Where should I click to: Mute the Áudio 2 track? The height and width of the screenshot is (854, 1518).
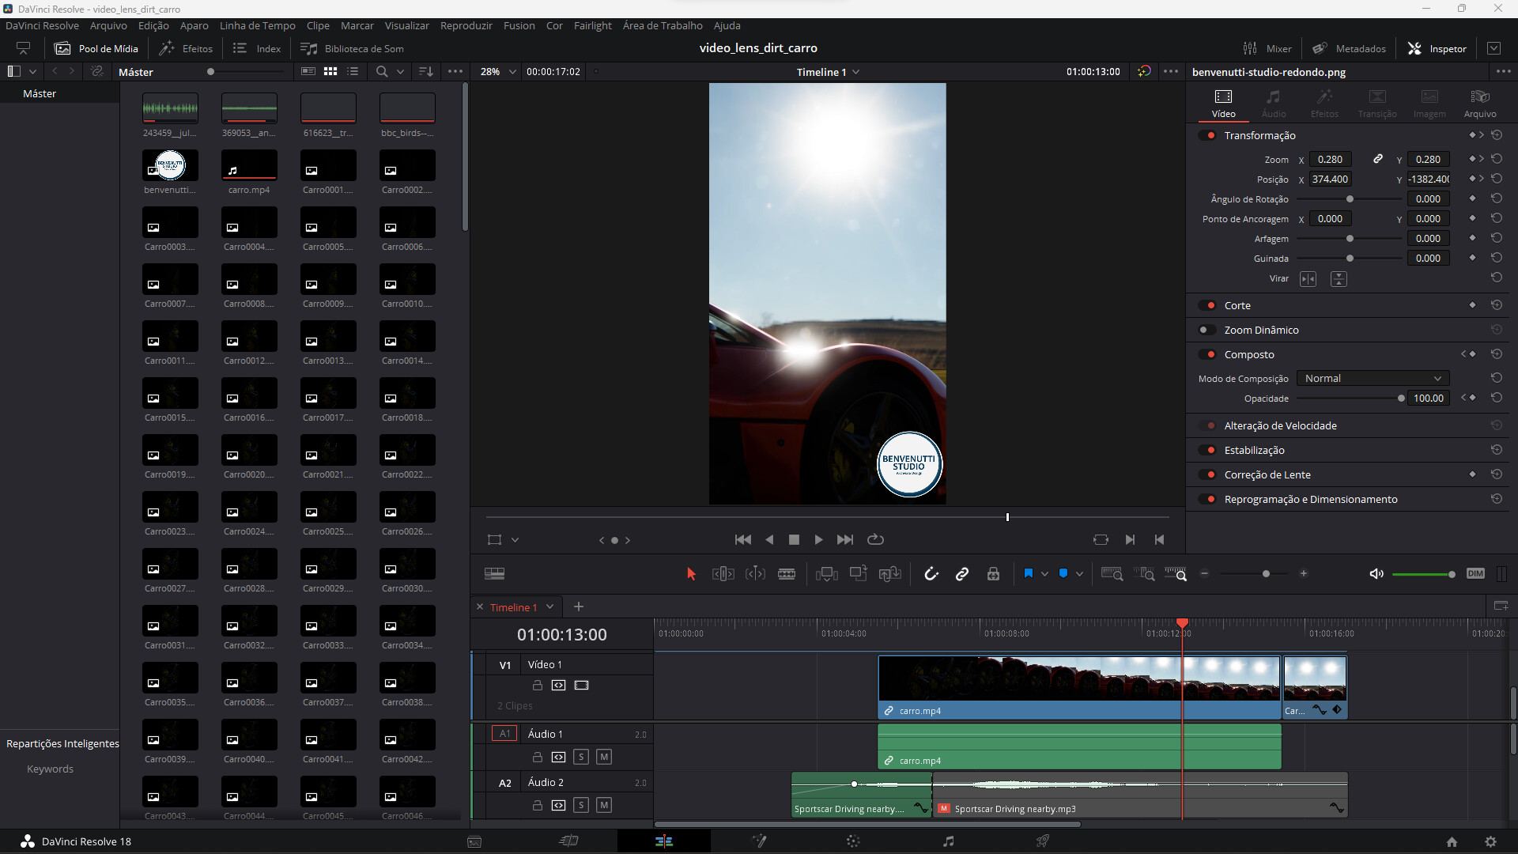(603, 804)
